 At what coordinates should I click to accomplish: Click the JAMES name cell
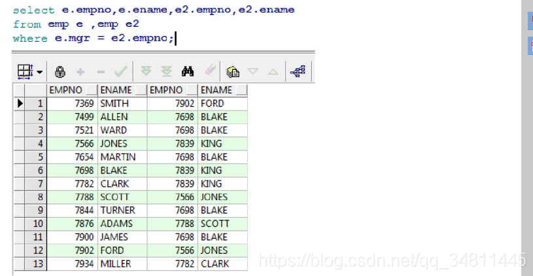point(122,237)
